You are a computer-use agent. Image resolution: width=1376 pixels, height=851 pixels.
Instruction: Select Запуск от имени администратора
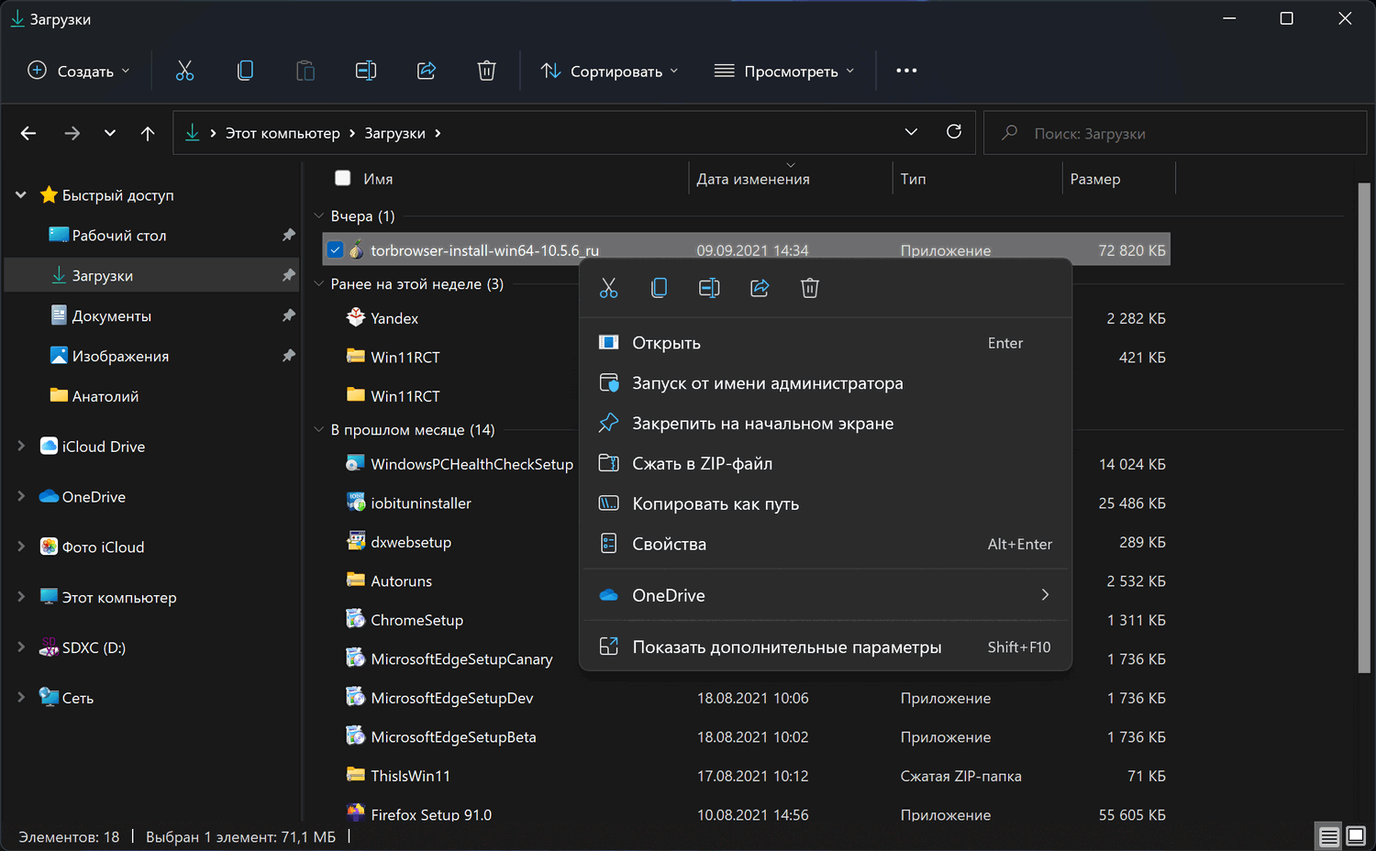[x=767, y=383]
